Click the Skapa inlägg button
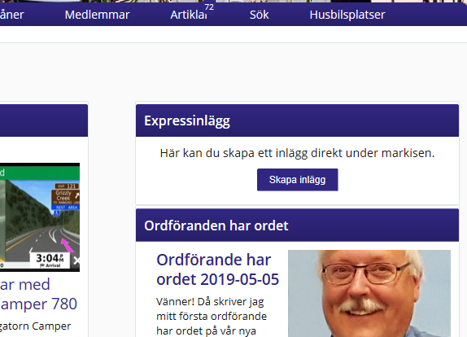 297,180
